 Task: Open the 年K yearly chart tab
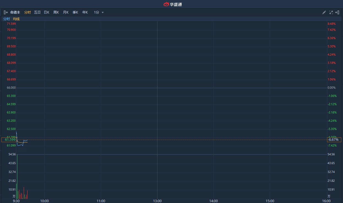85,12
